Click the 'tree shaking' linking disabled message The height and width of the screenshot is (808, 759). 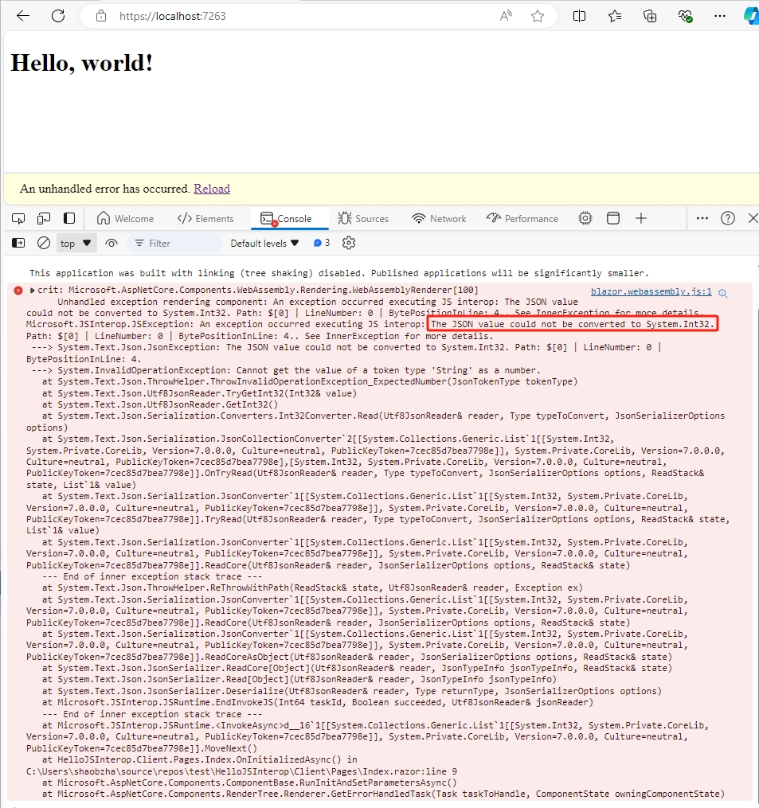click(338, 273)
